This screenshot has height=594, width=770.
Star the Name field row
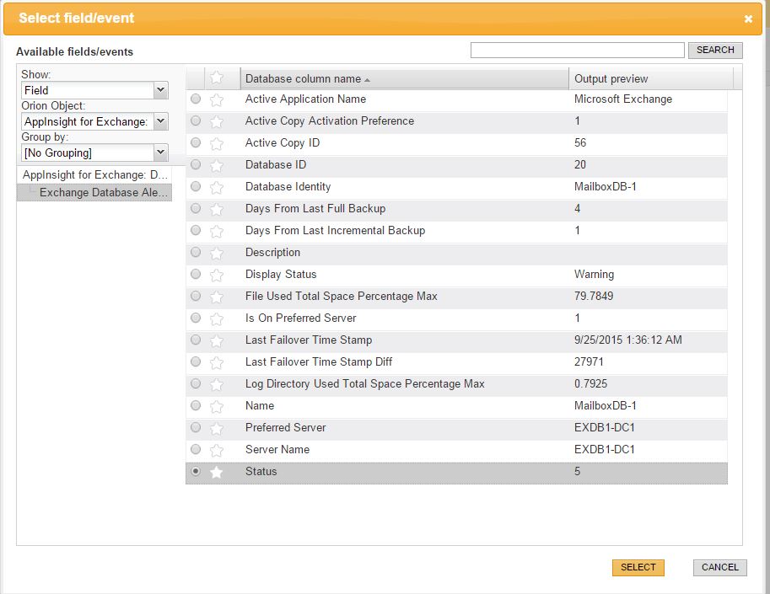217,406
